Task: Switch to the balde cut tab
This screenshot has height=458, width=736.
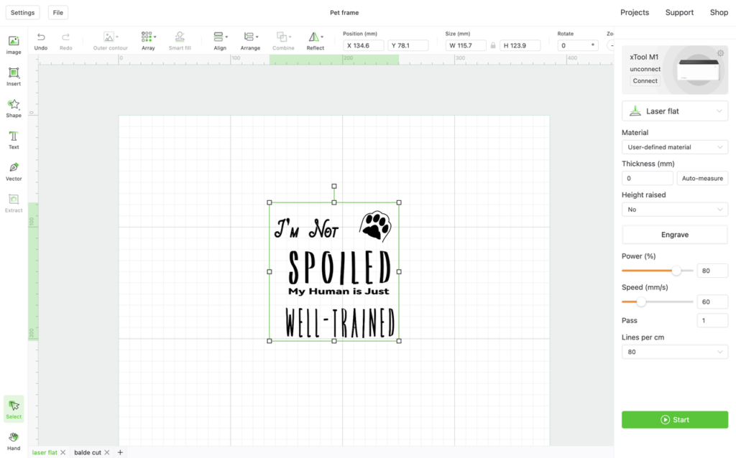Action: pyautogui.click(x=88, y=452)
